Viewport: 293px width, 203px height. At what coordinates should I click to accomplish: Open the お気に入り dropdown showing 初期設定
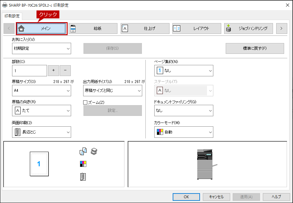tap(42, 48)
